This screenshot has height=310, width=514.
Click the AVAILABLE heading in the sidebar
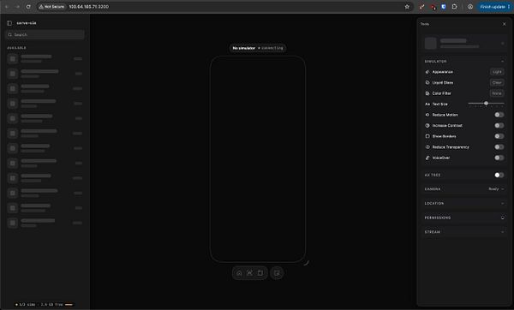click(17, 48)
